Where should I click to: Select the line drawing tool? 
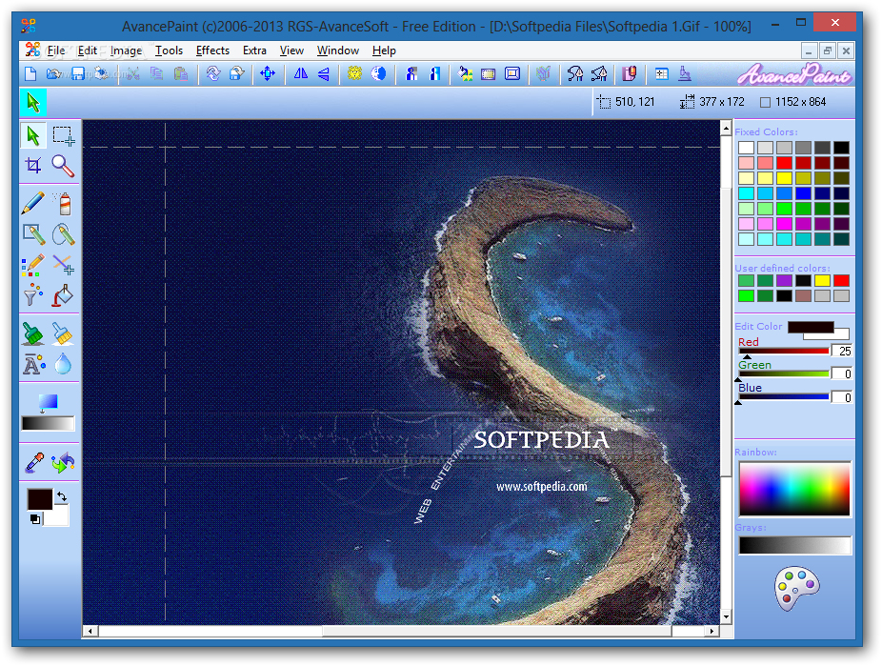63,264
